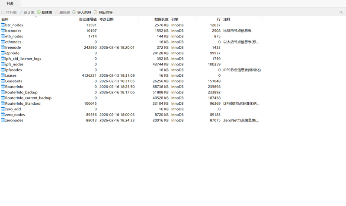
Task: Select the btc_nodes table icon
Action: point(3,25)
